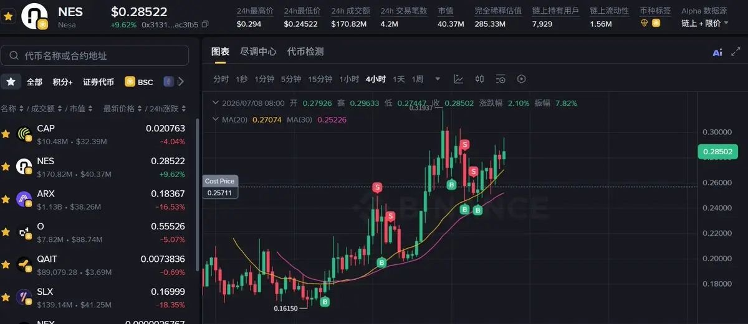This screenshot has height=324, width=748.
Task: Click the SLX token logo
Action: pos(24,298)
